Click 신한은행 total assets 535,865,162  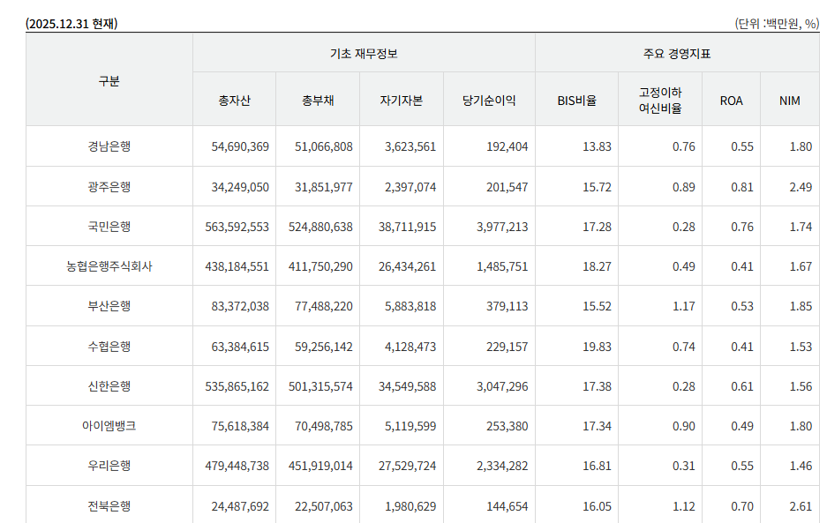[237, 386]
